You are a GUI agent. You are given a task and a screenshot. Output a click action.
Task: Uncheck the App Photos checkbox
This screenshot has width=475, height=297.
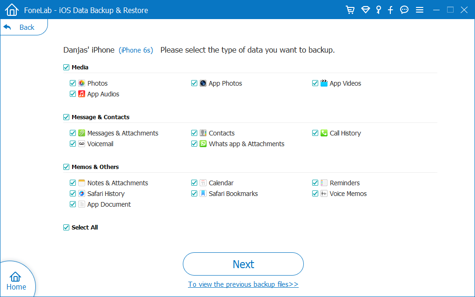(194, 83)
